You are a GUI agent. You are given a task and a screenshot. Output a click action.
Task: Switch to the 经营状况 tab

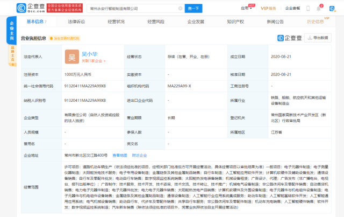[x=116, y=22]
